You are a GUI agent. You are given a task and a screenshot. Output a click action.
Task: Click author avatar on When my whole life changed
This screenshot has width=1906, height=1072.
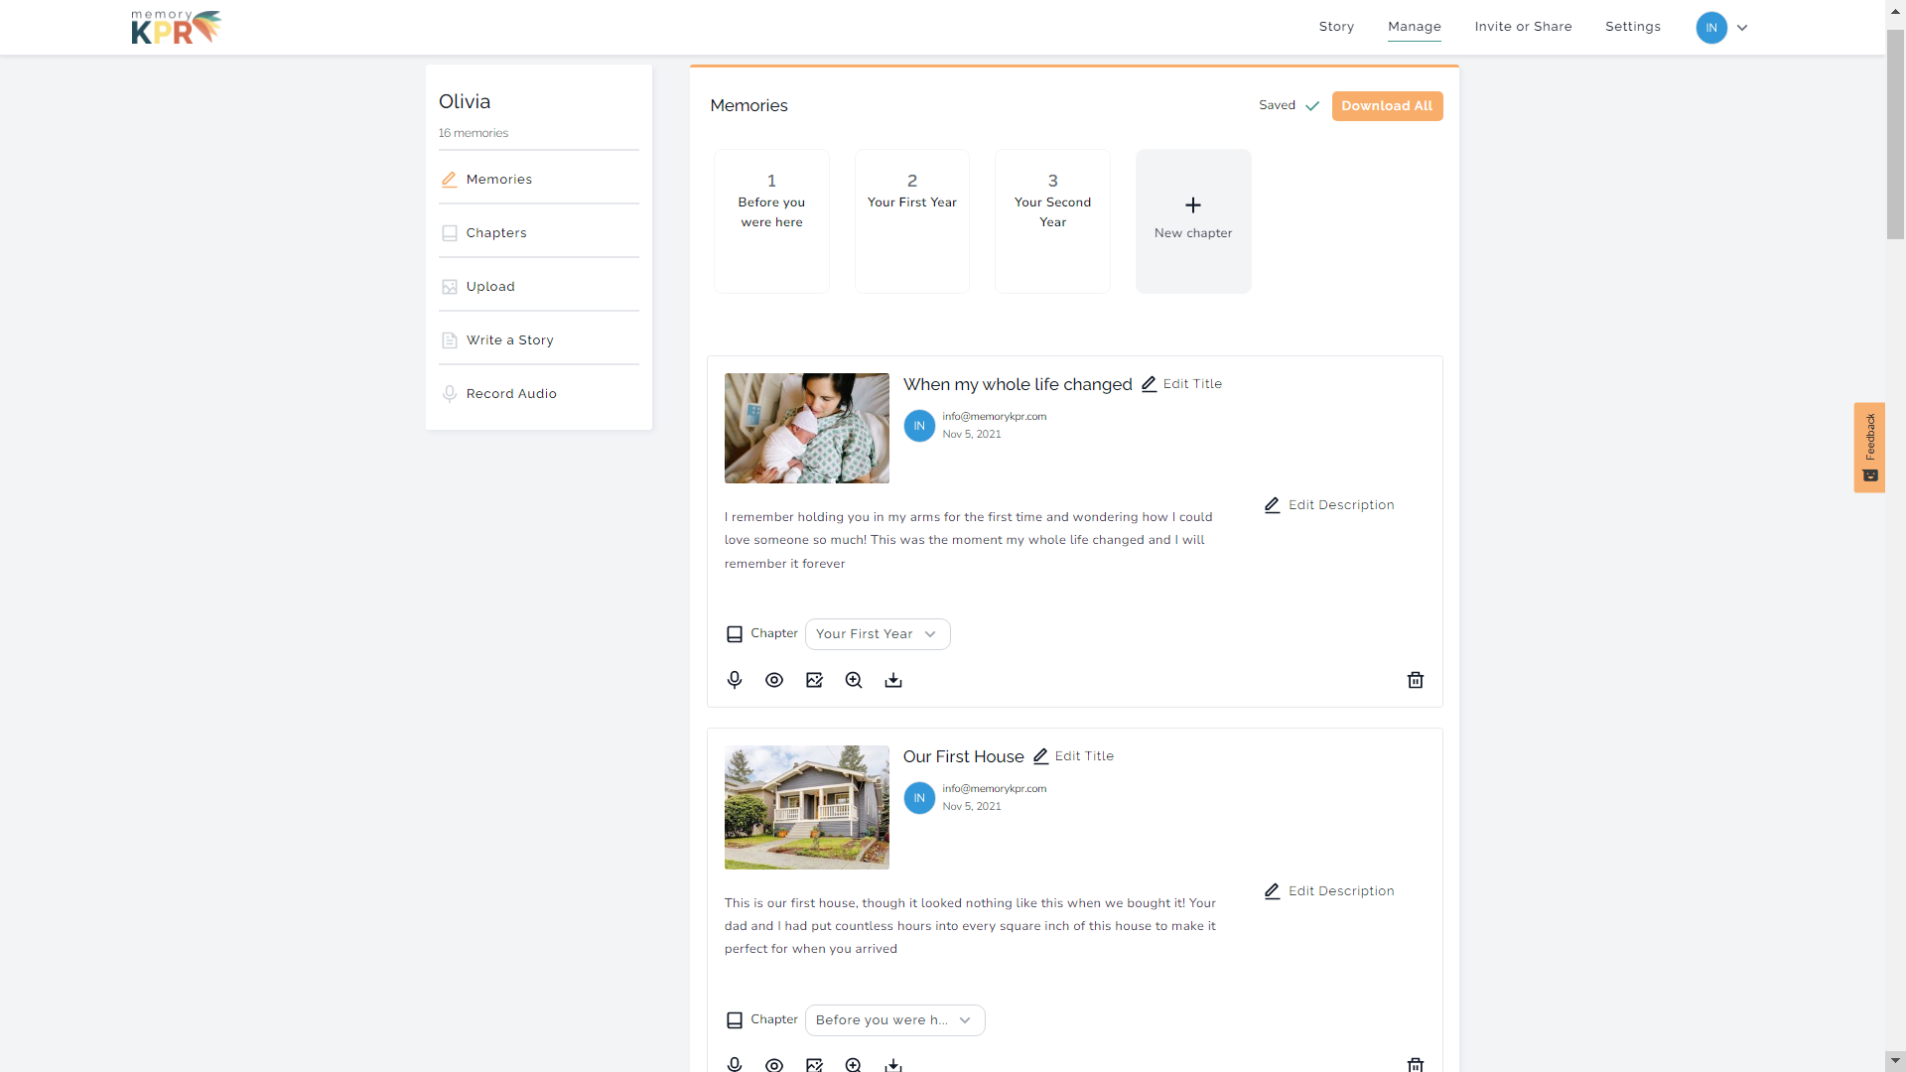pyautogui.click(x=919, y=426)
